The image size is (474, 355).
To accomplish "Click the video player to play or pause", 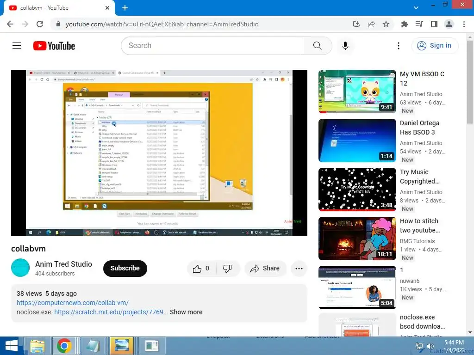I will click(159, 153).
